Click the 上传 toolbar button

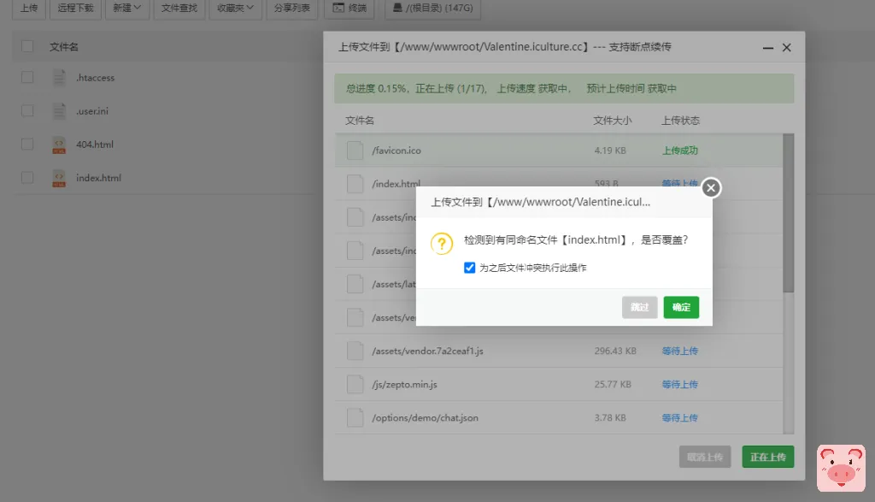coord(29,9)
